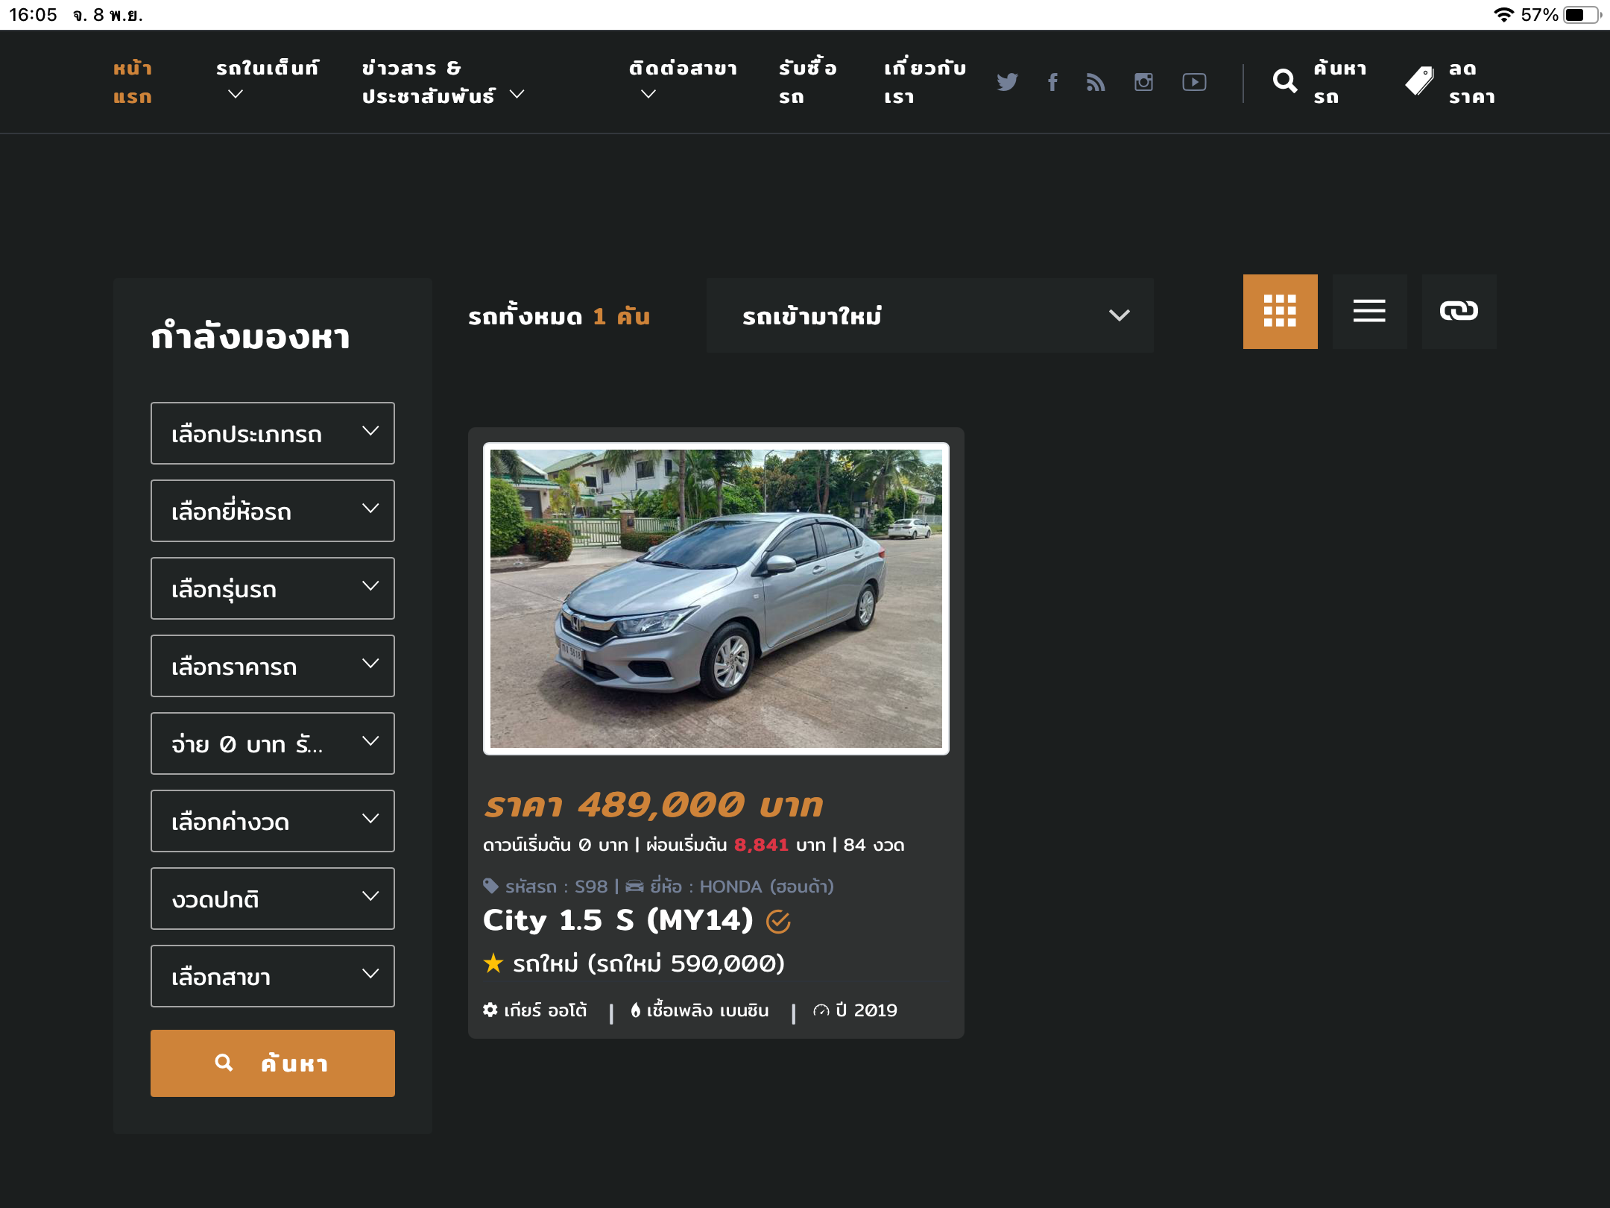The width and height of the screenshot is (1610, 1208).
Task: Open the City 1.5 S (MY14) title link
Action: coord(617,920)
